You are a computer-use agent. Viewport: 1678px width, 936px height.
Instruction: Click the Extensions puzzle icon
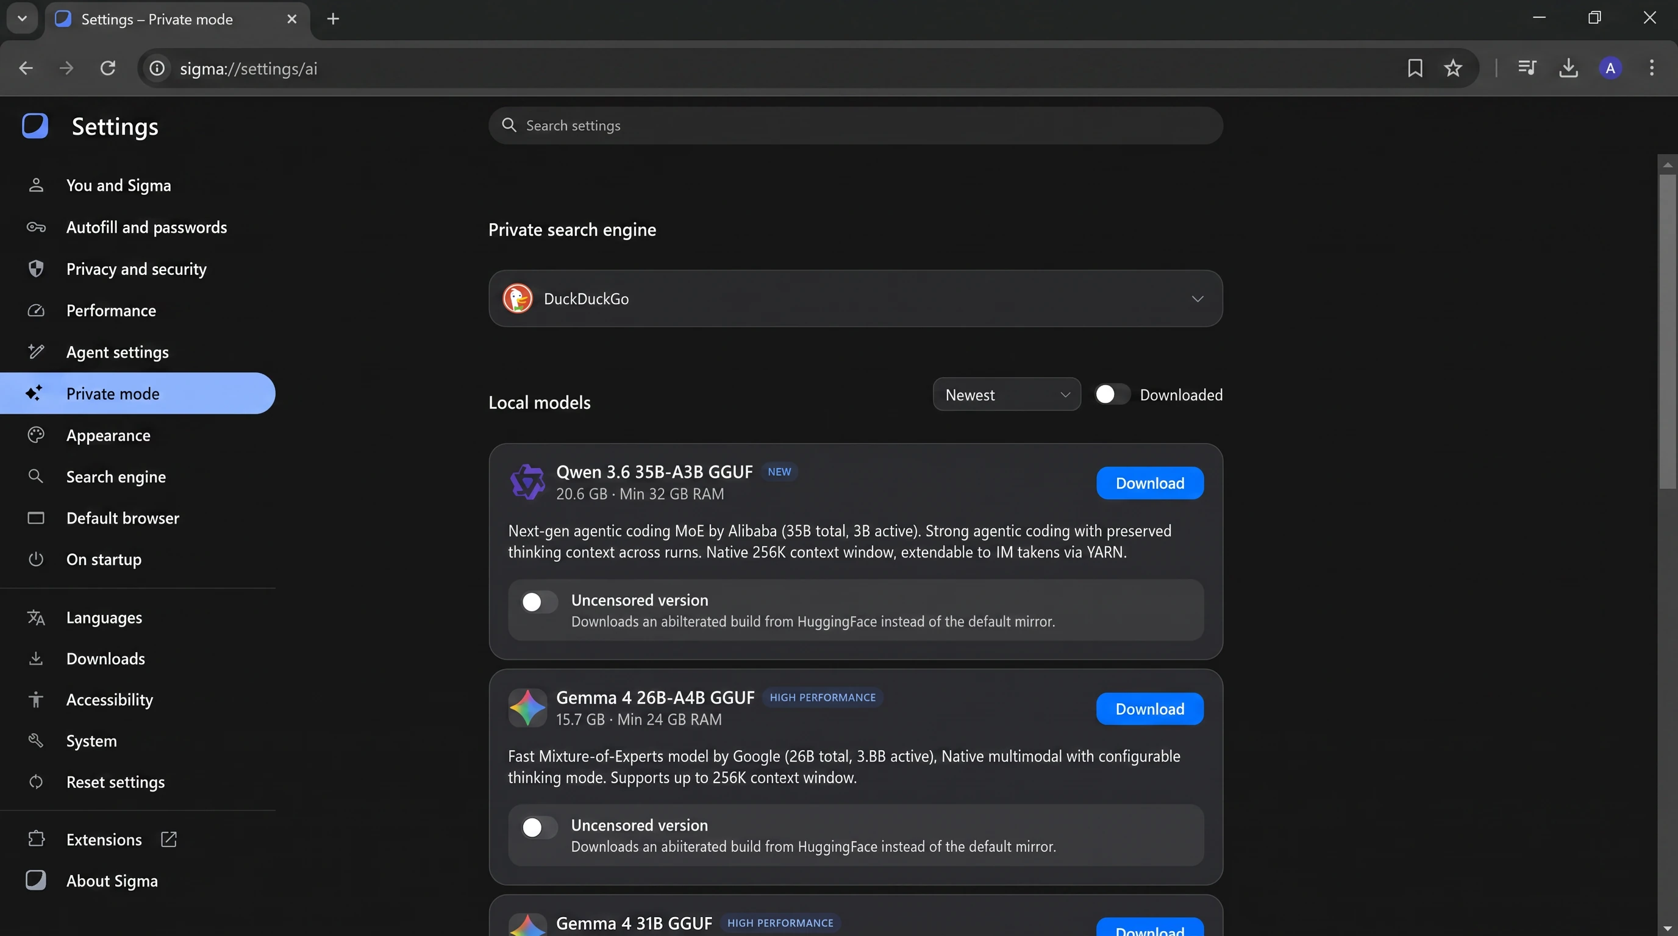(x=36, y=839)
